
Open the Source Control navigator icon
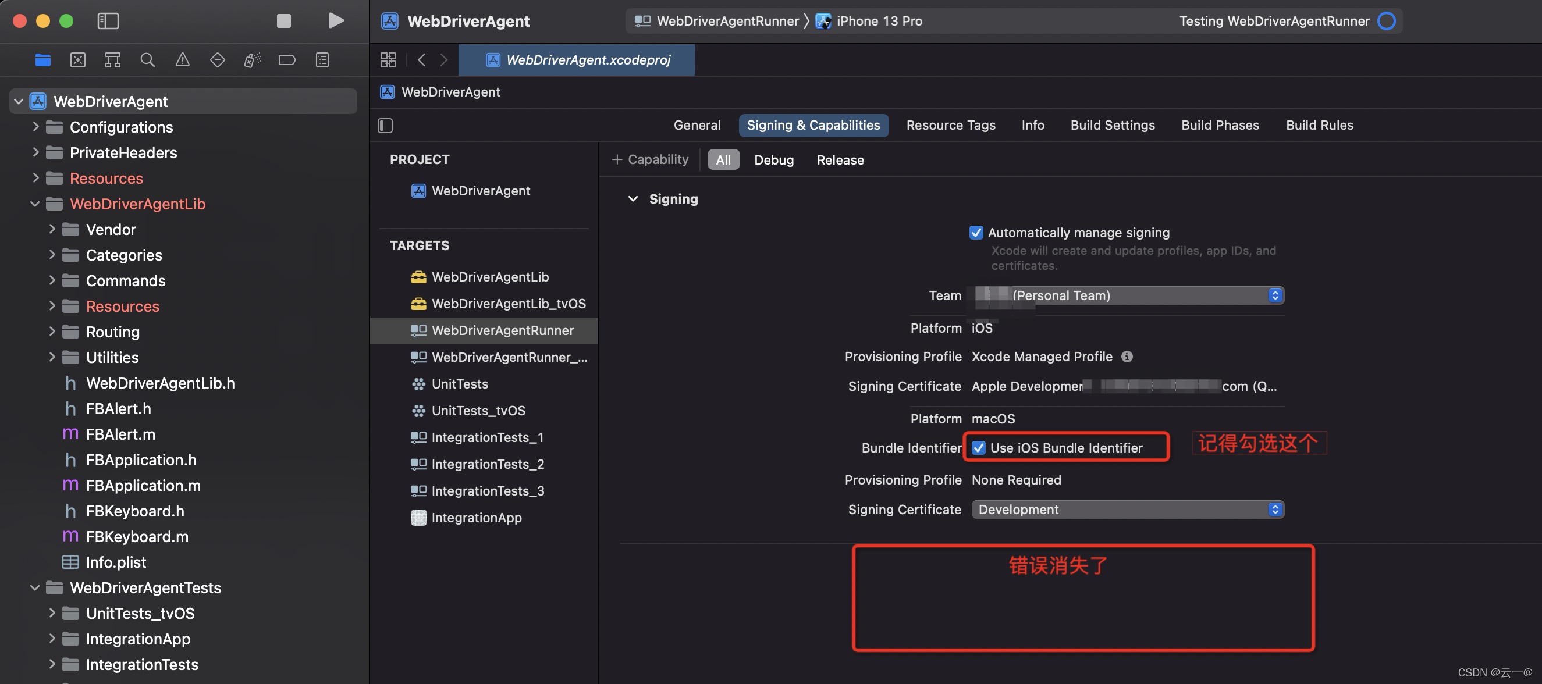tap(78, 60)
